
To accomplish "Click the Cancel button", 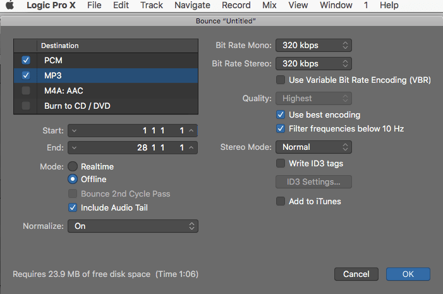I will coord(356,274).
